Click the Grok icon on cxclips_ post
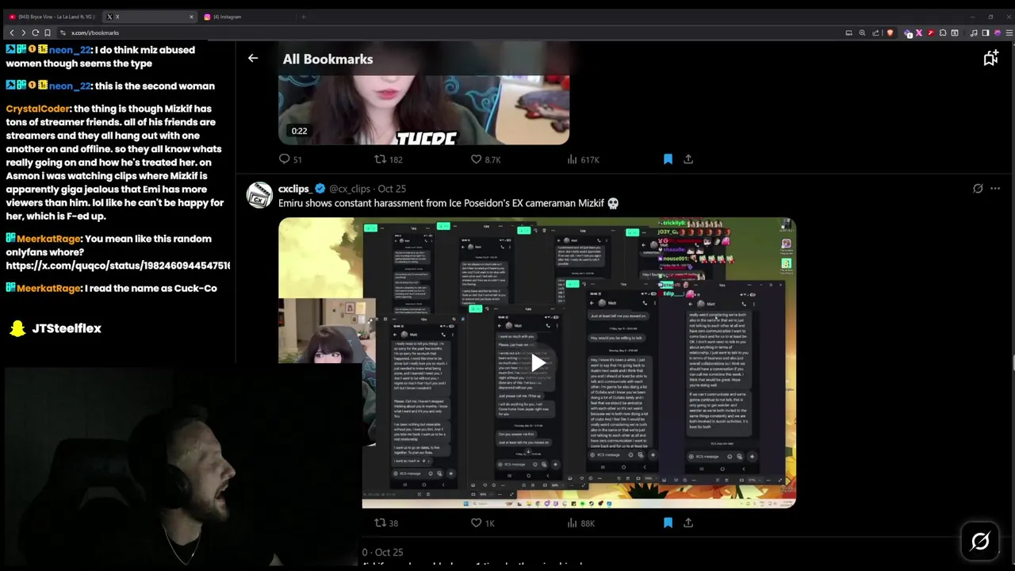1015x571 pixels. pyautogui.click(x=978, y=189)
